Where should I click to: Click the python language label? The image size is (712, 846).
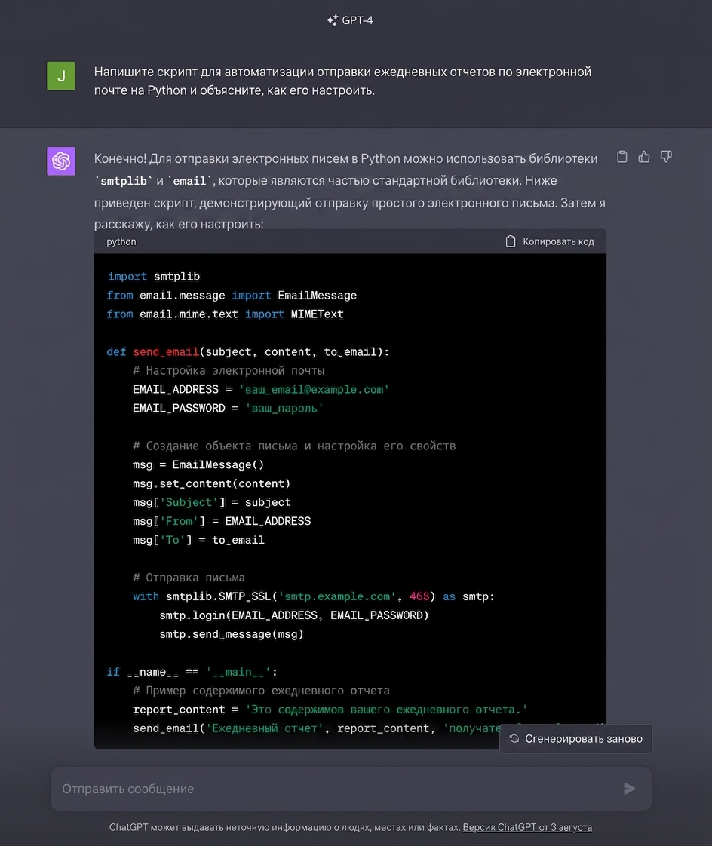pos(121,242)
